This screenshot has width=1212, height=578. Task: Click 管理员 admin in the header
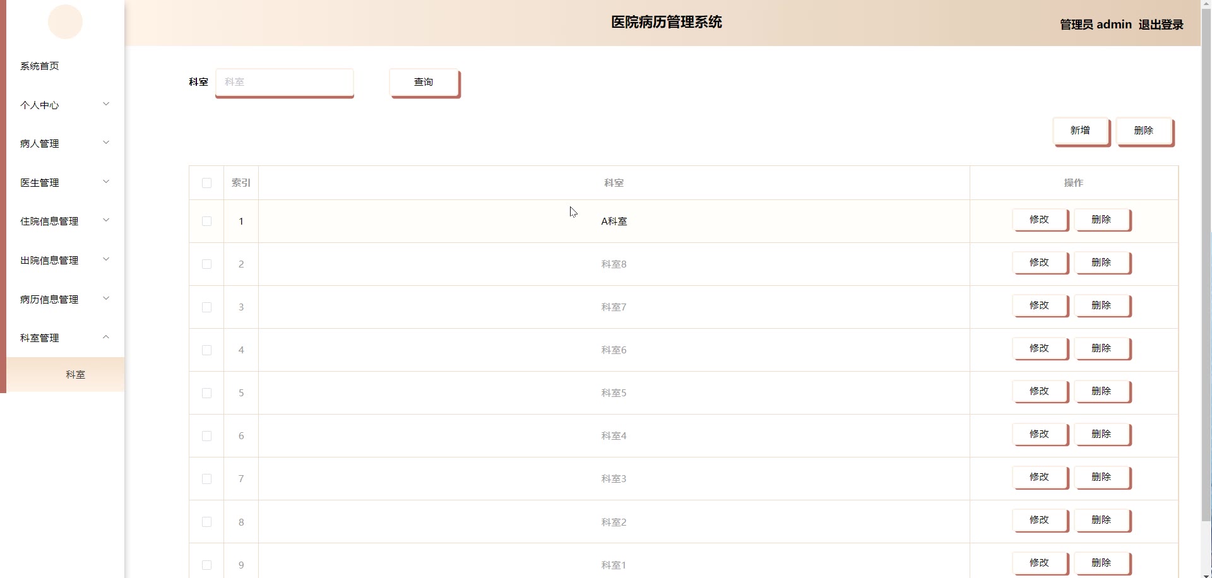[1095, 25]
